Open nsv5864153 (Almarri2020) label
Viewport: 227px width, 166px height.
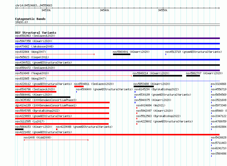coord(34,127)
